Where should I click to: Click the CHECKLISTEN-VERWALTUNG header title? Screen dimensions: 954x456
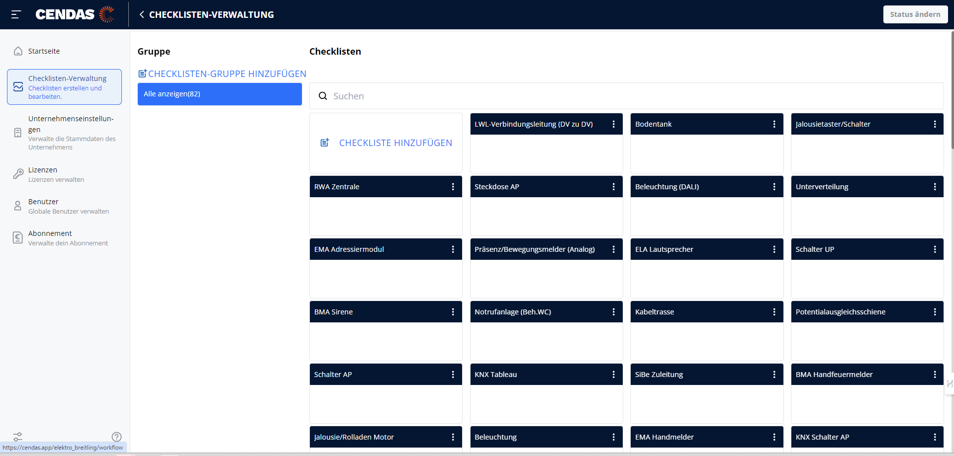pos(211,14)
